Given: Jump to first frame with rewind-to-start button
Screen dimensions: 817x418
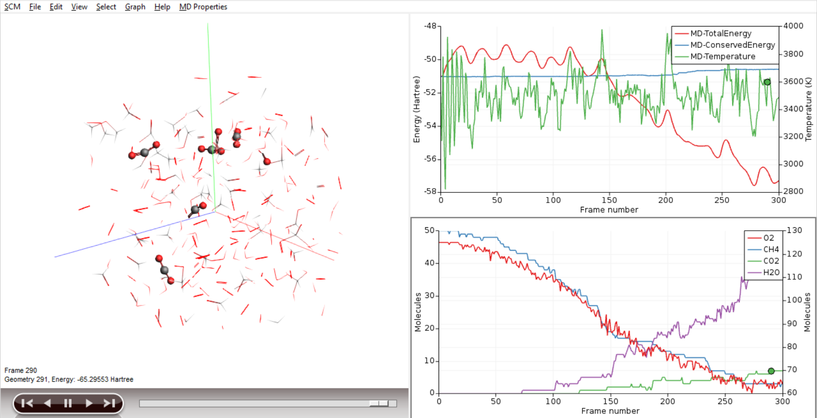Looking at the screenshot, I should point(27,403).
